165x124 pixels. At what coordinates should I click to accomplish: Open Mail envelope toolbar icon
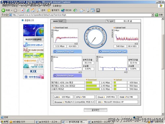click(x=82, y=11)
